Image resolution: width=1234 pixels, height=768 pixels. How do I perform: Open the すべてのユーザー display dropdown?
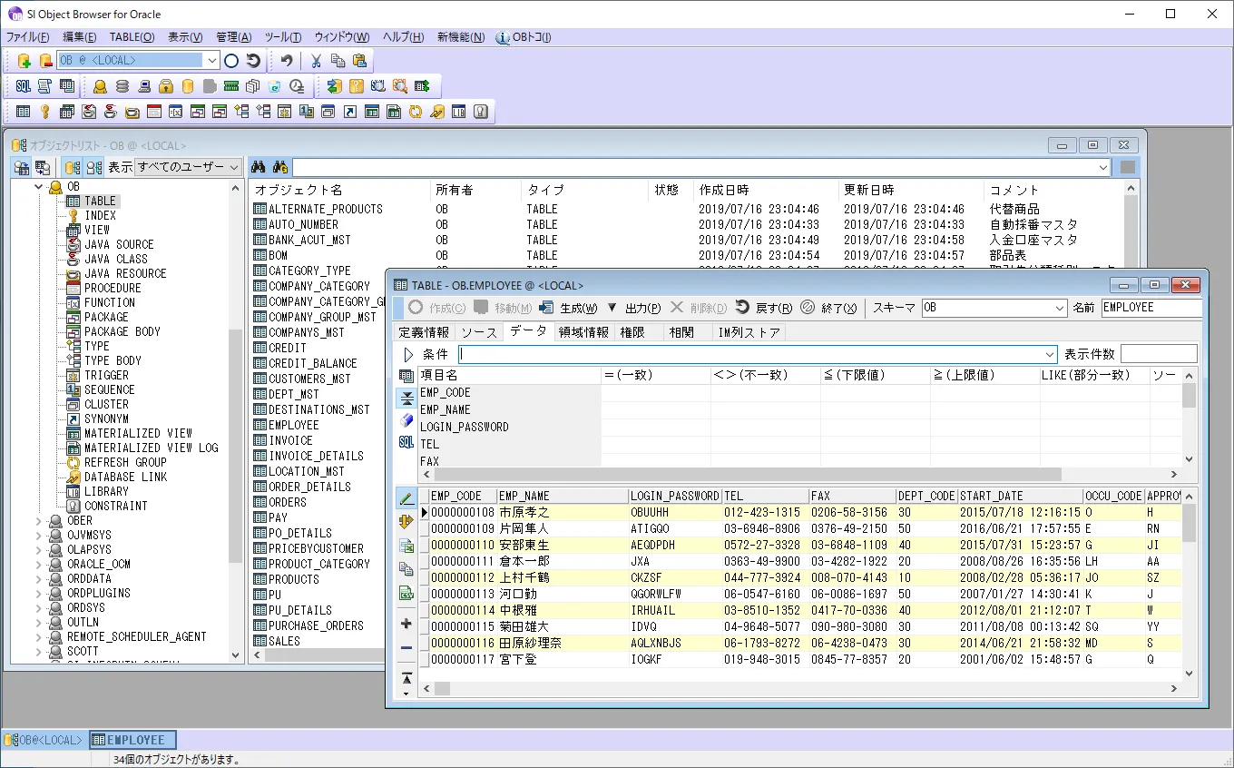point(235,167)
